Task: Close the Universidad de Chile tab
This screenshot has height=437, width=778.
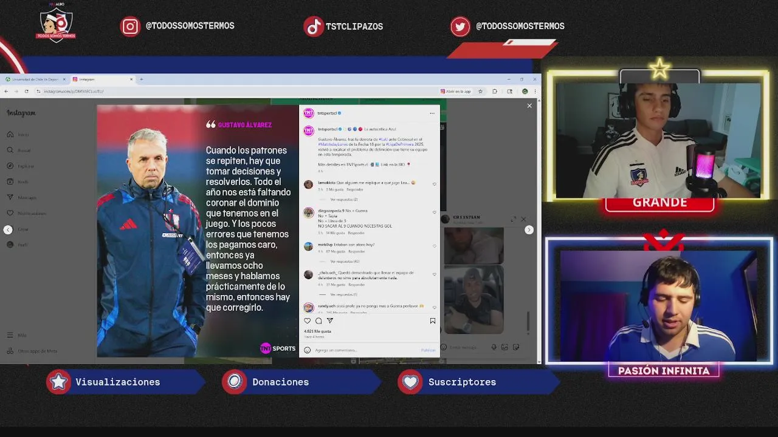Action: [64, 79]
